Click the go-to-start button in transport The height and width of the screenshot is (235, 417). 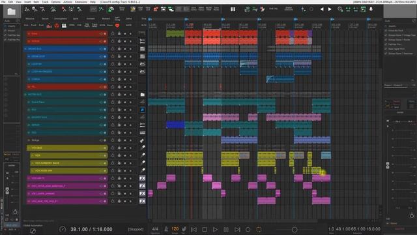click(x=194, y=229)
